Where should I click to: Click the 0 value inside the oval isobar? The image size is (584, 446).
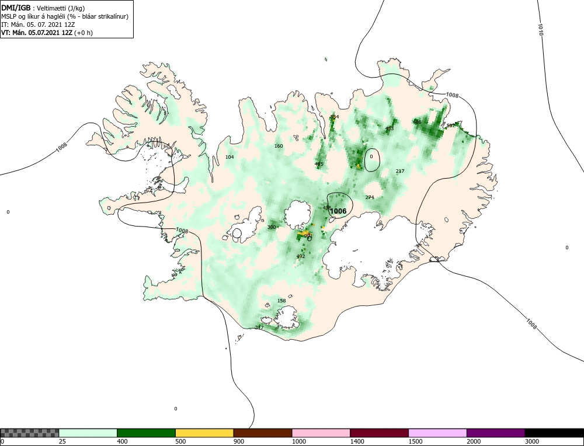(371, 156)
